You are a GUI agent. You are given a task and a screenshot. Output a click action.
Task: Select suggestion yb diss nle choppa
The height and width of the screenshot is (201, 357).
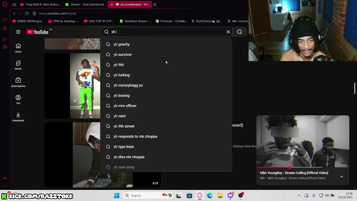pos(166,157)
